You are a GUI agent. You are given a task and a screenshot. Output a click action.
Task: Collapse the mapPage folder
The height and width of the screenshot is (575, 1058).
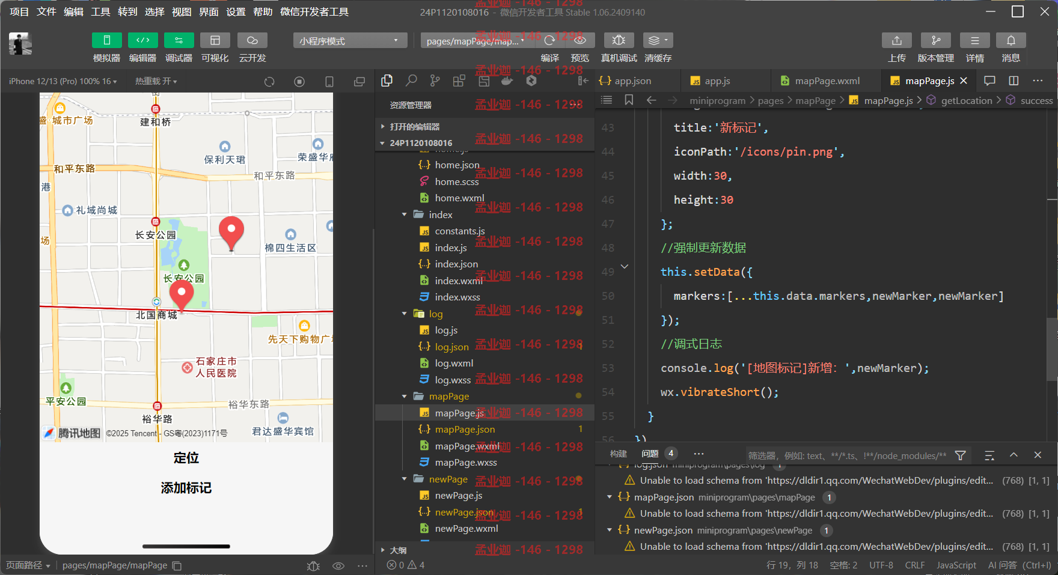484,397
